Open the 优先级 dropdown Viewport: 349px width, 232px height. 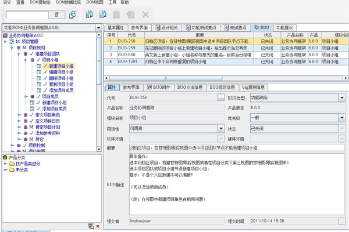[x=342, y=118]
